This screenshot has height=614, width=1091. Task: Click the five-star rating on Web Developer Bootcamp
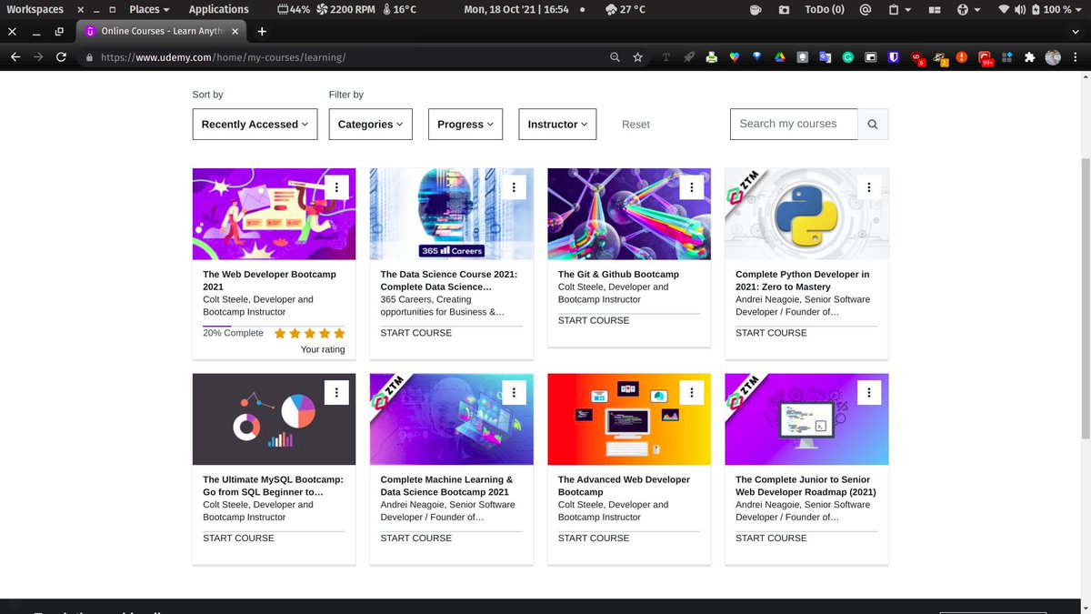(309, 334)
